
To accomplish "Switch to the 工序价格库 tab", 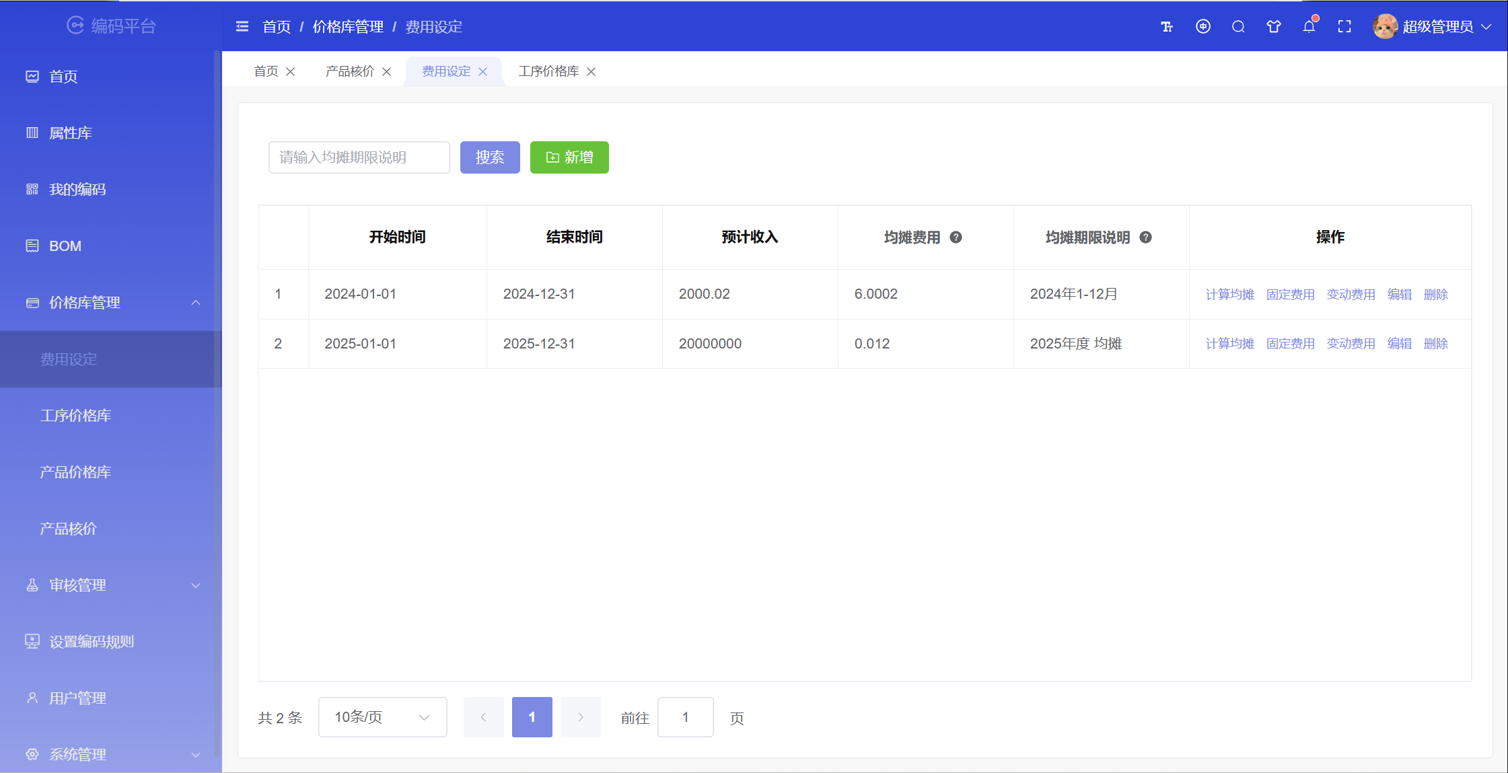I will tap(548, 72).
